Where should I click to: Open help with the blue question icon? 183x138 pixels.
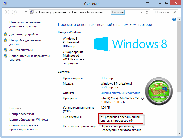(174, 19)
